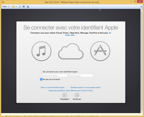Expand the power options dropdown arrow
Image resolution: width=144 pixels, height=117 pixels.
click(x=16, y=6)
